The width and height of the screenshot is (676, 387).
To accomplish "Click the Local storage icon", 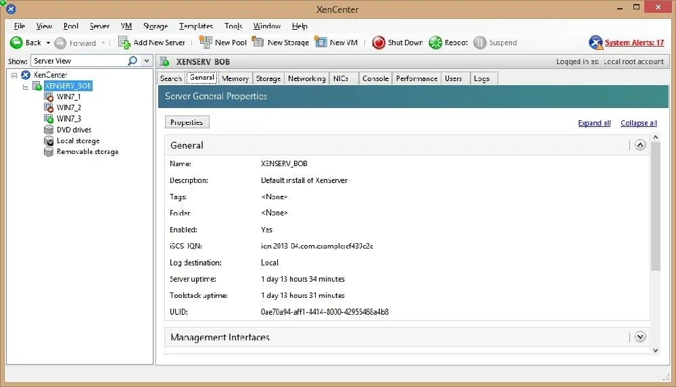I will [49, 141].
